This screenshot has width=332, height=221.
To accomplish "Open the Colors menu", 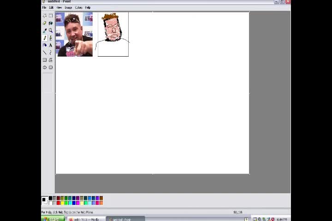I will point(78,8).
